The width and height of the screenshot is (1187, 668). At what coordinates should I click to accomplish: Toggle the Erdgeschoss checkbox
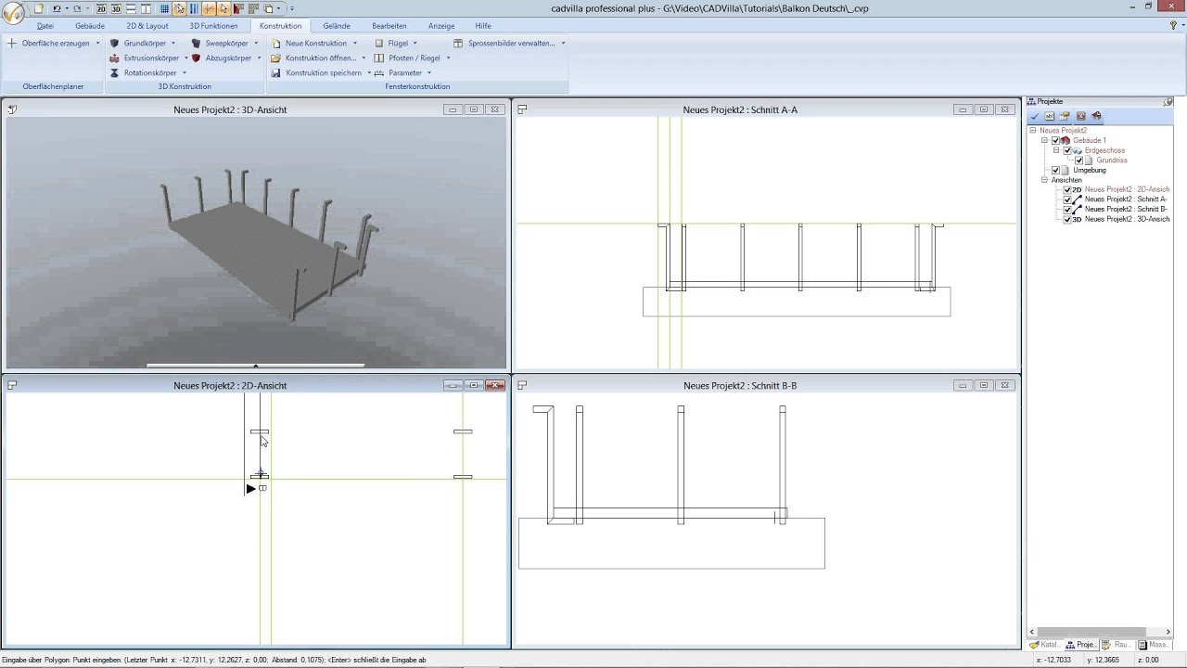point(1067,150)
